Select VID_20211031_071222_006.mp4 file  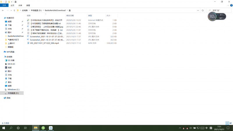pyautogui.click(x=44, y=43)
